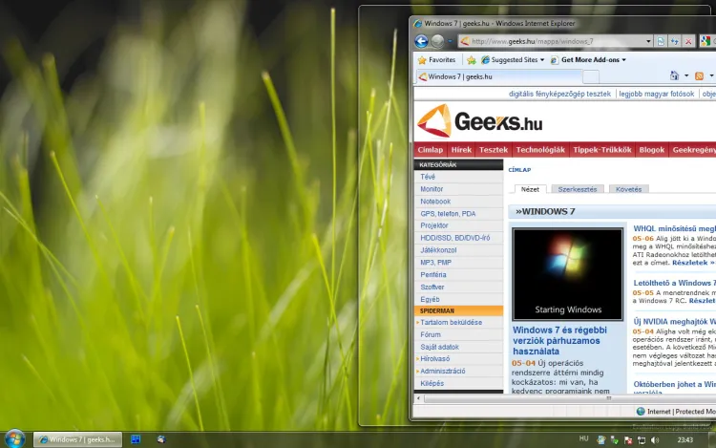716x448 pixels.
Task: Click Add to Favorites Bar icon
Action: coord(472,59)
